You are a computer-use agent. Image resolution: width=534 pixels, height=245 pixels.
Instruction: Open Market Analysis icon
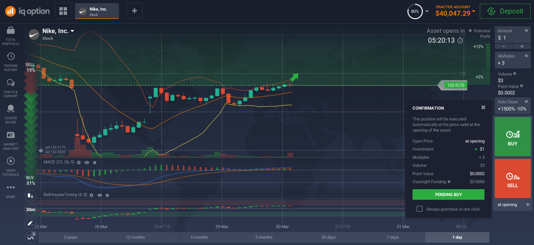pyautogui.click(x=11, y=135)
